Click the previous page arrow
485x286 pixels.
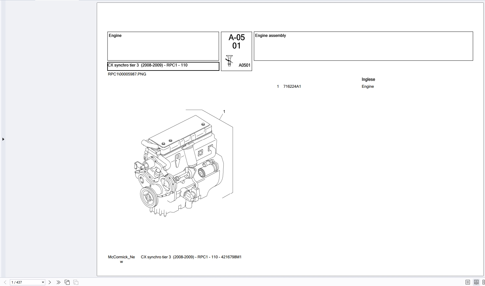5,282
